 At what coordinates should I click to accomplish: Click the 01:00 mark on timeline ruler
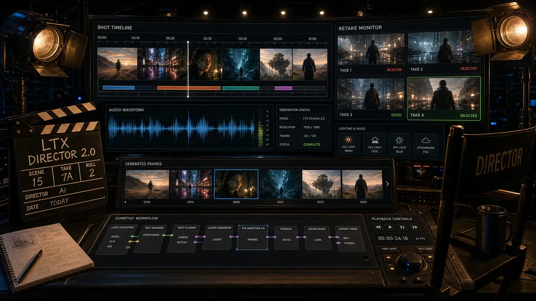click(312, 39)
